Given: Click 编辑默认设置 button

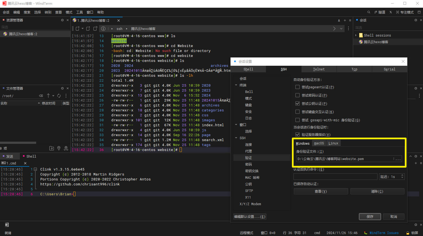Looking at the screenshot, I should pyautogui.click(x=250, y=216).
